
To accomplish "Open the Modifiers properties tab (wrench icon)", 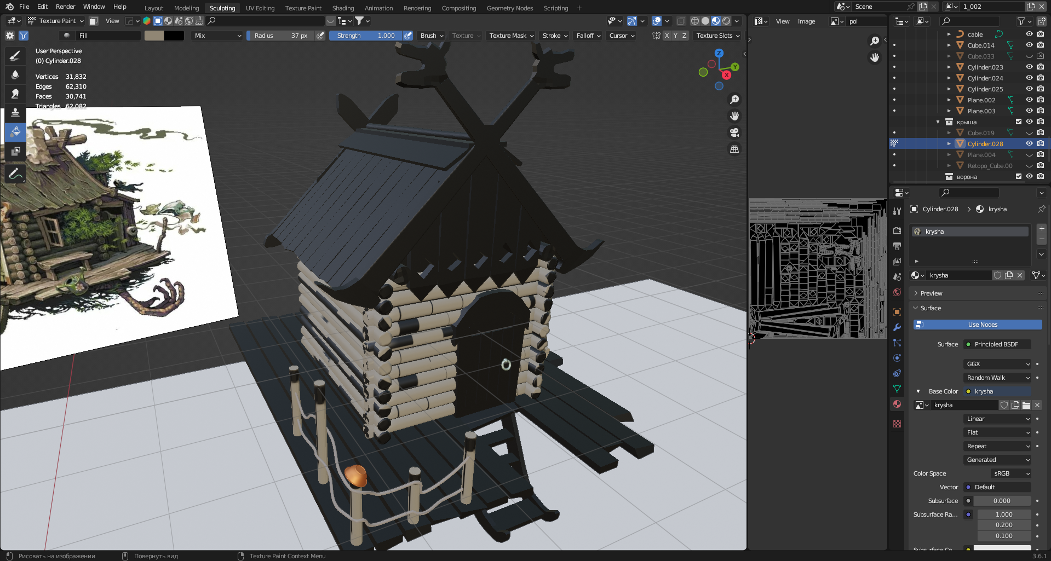I will click(x=897, y=327).
